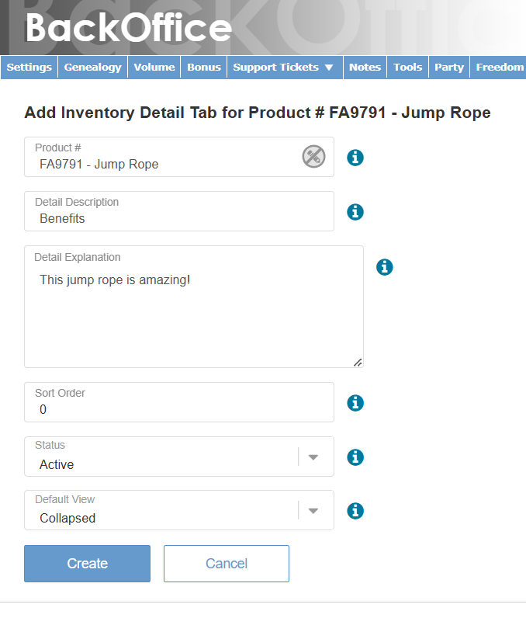Open the Party menu
Screen dimensions: 526x625
pyautogui.click(x=448, y=67)
